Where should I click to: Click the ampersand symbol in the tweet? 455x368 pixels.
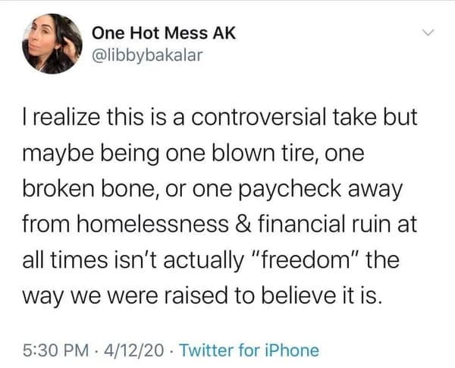(x=243, y=224)
